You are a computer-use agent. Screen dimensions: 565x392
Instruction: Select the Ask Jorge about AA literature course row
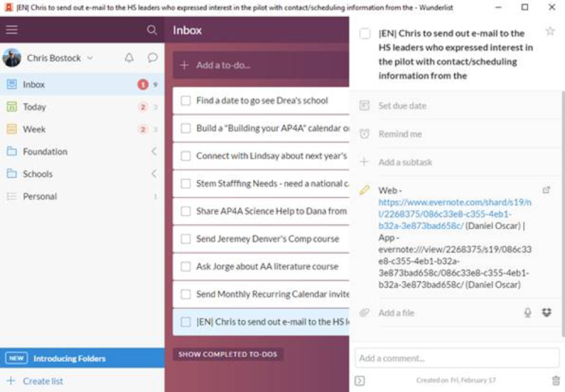(261, 267)
